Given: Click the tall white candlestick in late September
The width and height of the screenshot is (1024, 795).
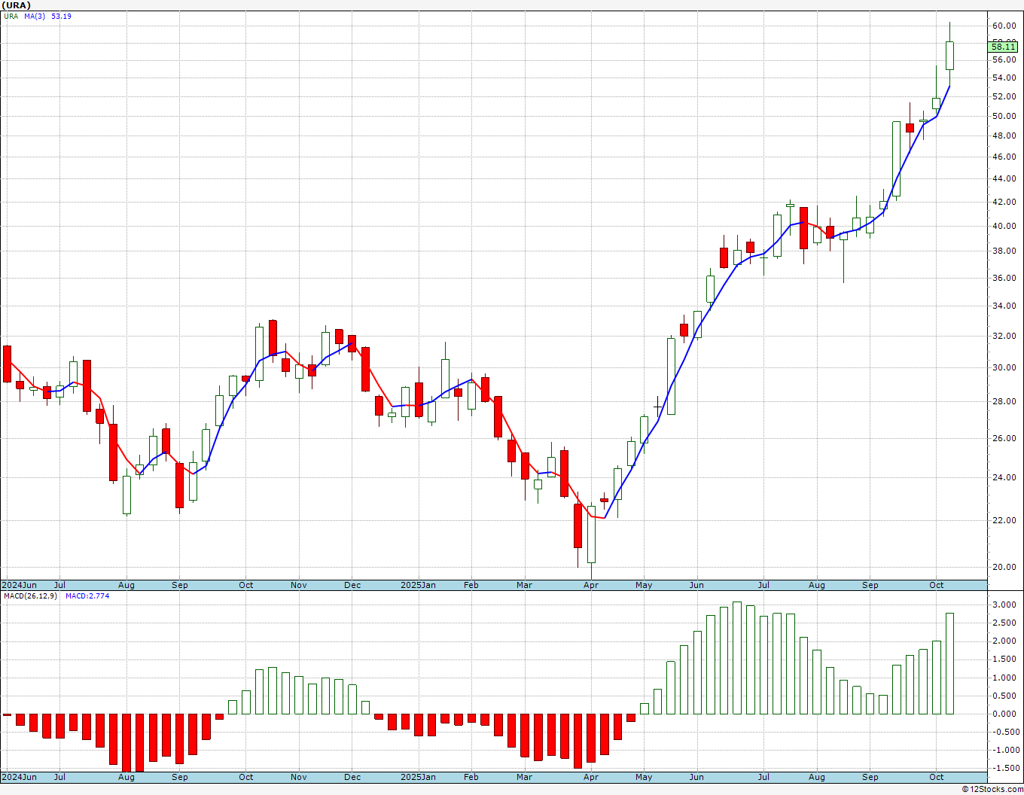Looking at the screenshot, I should pos(896,159).
